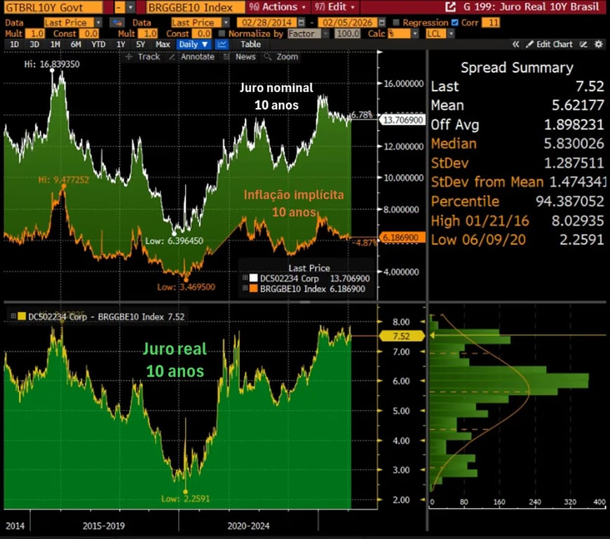This screenshot has height=539, width=610.
Task: Select the line chart type icon
Action: pos(222,44)
